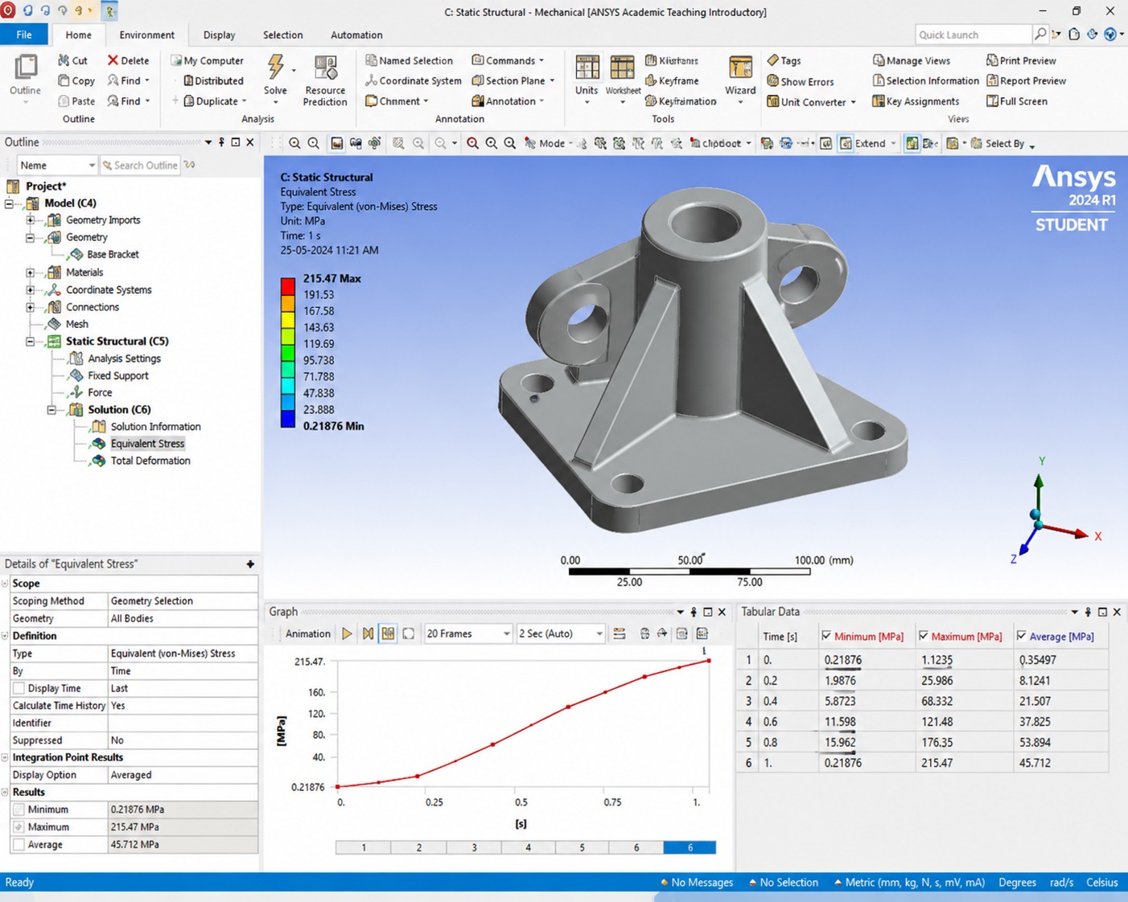Image resolution: width=1128 pixels, height=902 pixels.
Task: Collapse the Solution (C6) node
Action: (x=51, y=410)
